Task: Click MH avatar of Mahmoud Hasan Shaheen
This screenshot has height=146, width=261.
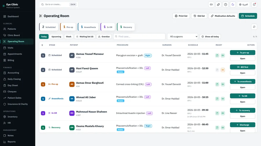Action: (x=72, y=113)
